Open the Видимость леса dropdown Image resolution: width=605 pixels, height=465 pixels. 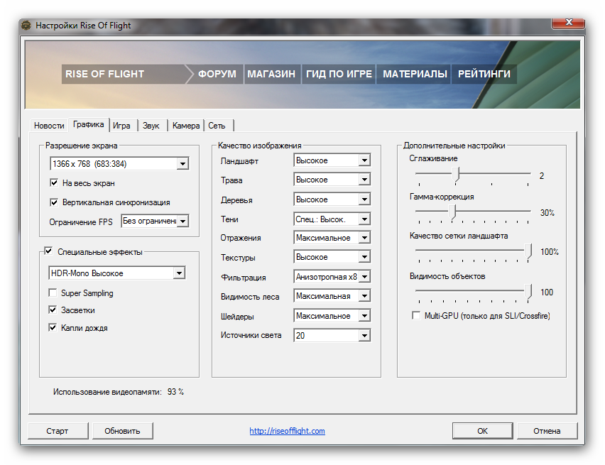coord(332,296)
